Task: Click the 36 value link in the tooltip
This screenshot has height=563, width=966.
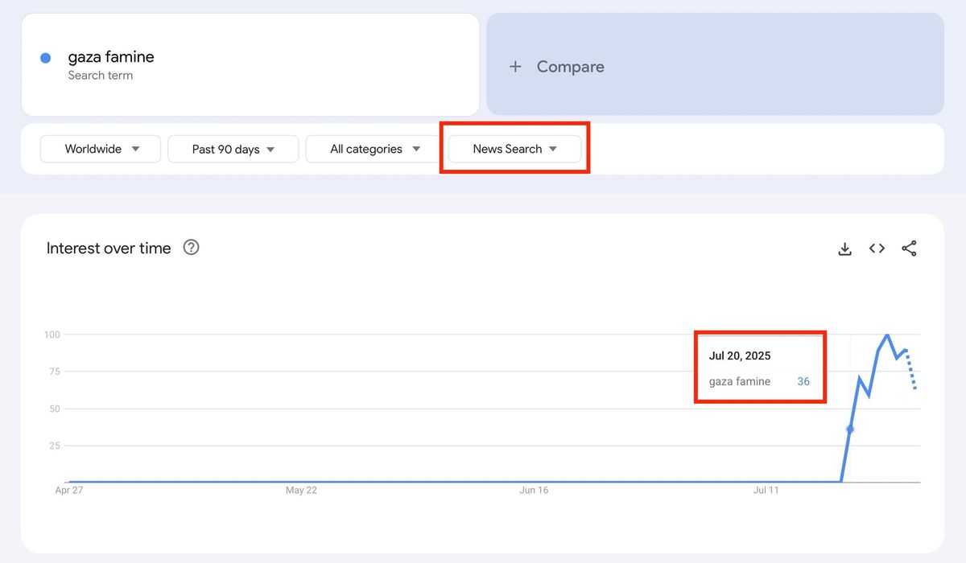Action: click(x=803, y=381)
